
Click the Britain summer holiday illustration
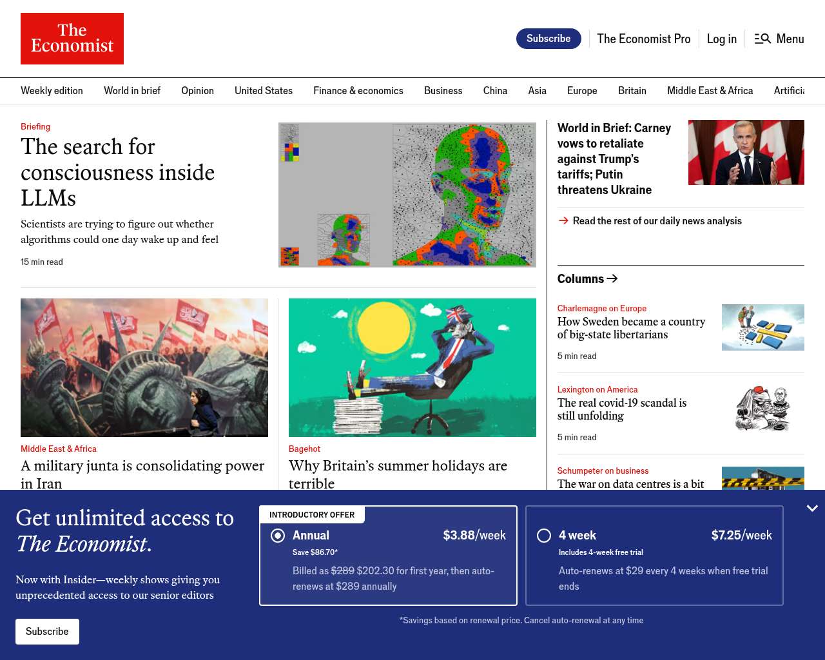412,367
